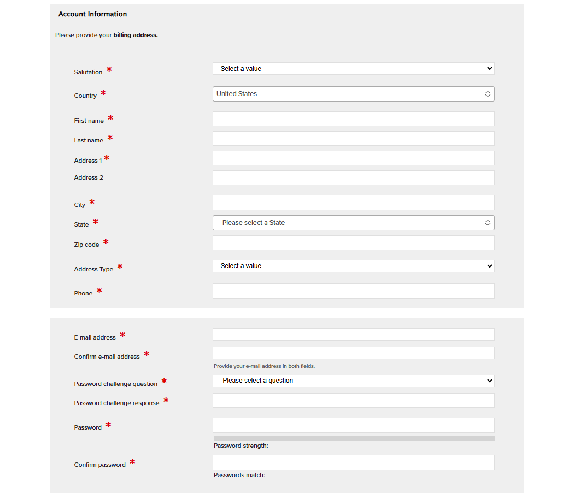Click the dropdown arrow on Salutation field
The height and width of the screenshot is (493, 575).
click(489, 68)
